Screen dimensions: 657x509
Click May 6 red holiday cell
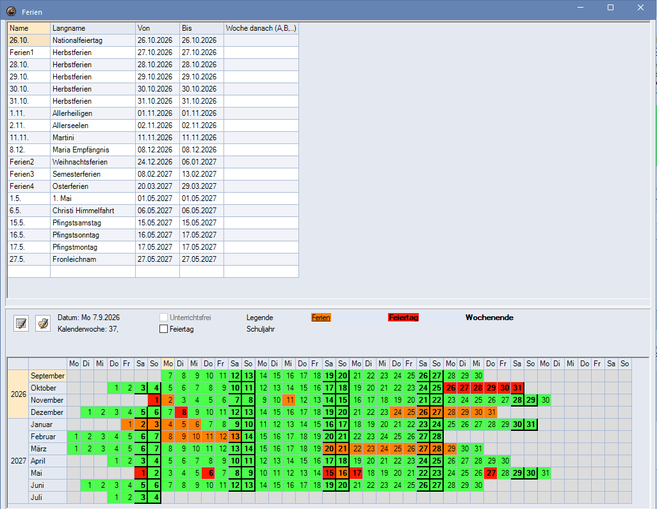(x=208, y=473)
